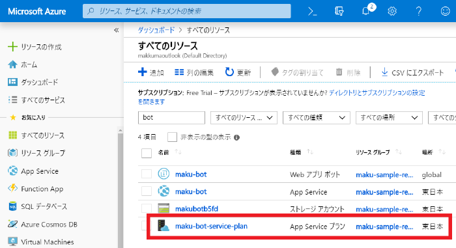Open the maku-bot App Service resource link
Screen dimensions: 456x248
[x=191, y=191]
